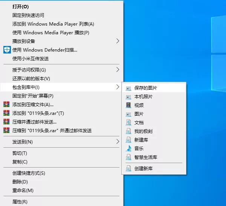Select 固定到快速访问

click(62, 15)
